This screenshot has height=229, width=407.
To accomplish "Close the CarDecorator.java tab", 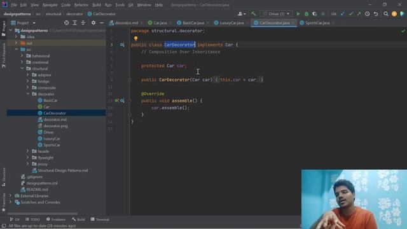I will (x=293, y=23).
